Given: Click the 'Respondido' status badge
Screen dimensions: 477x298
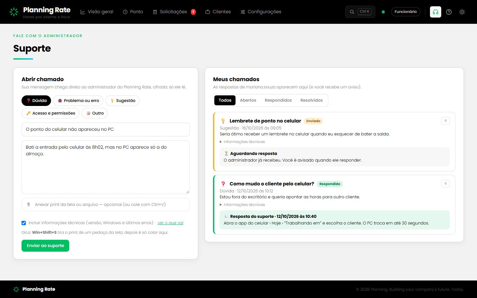Looking at the screenshot, I should [330, 184].
